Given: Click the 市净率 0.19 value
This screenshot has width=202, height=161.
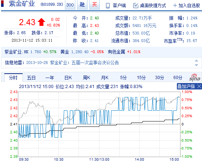Looking at the screenshot, I should 191,33.
